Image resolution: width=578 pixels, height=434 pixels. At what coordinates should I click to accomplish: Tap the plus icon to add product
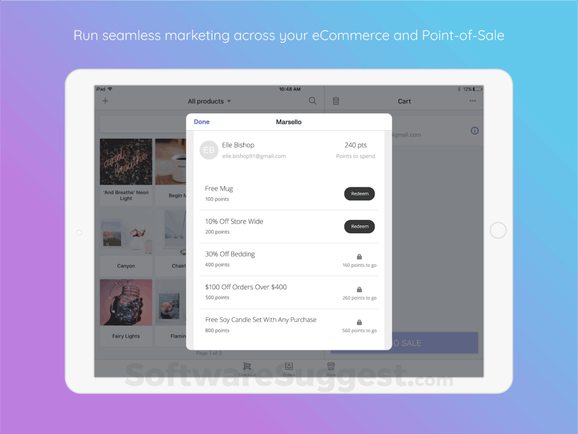(105, 101)
